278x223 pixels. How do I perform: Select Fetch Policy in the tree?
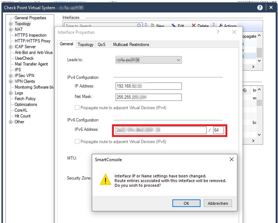point(25,99)
